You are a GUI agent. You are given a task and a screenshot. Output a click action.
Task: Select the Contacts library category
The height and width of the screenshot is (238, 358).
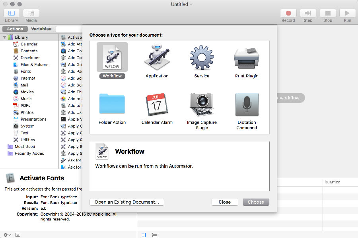point(29,51)
